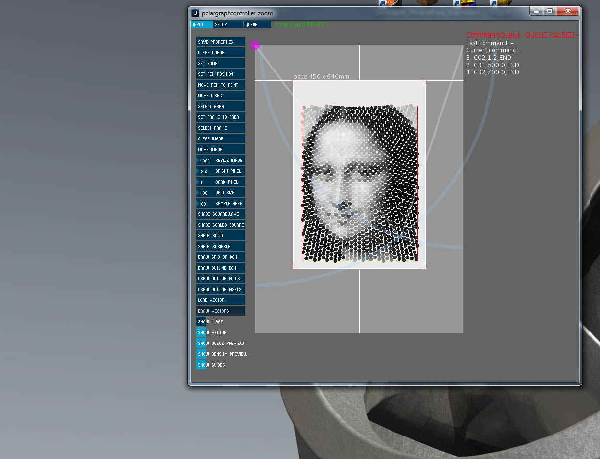Activate DRAW VECTORS
This screenshot has width=600, height=459.
click(x=220, y=311)
